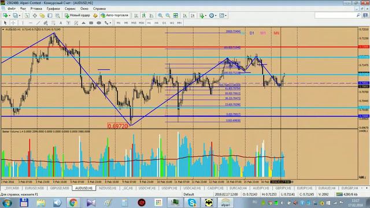
Task: Switch to the EURUSD,M30 chart tab
Action: click(35, 188)
